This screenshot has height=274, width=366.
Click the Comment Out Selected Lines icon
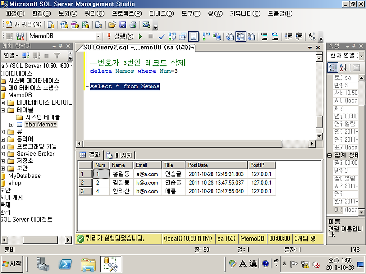(264, 37)
